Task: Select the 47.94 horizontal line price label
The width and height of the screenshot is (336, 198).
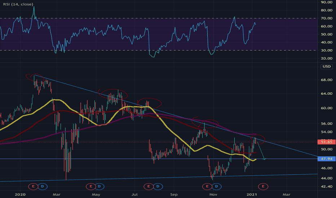Action: pyautogui.click(x=327, y=159)
